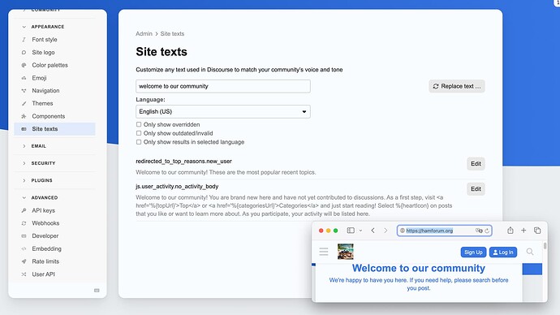
Task: Reload the hamforum.org page
Action: (x=487, y=231)
